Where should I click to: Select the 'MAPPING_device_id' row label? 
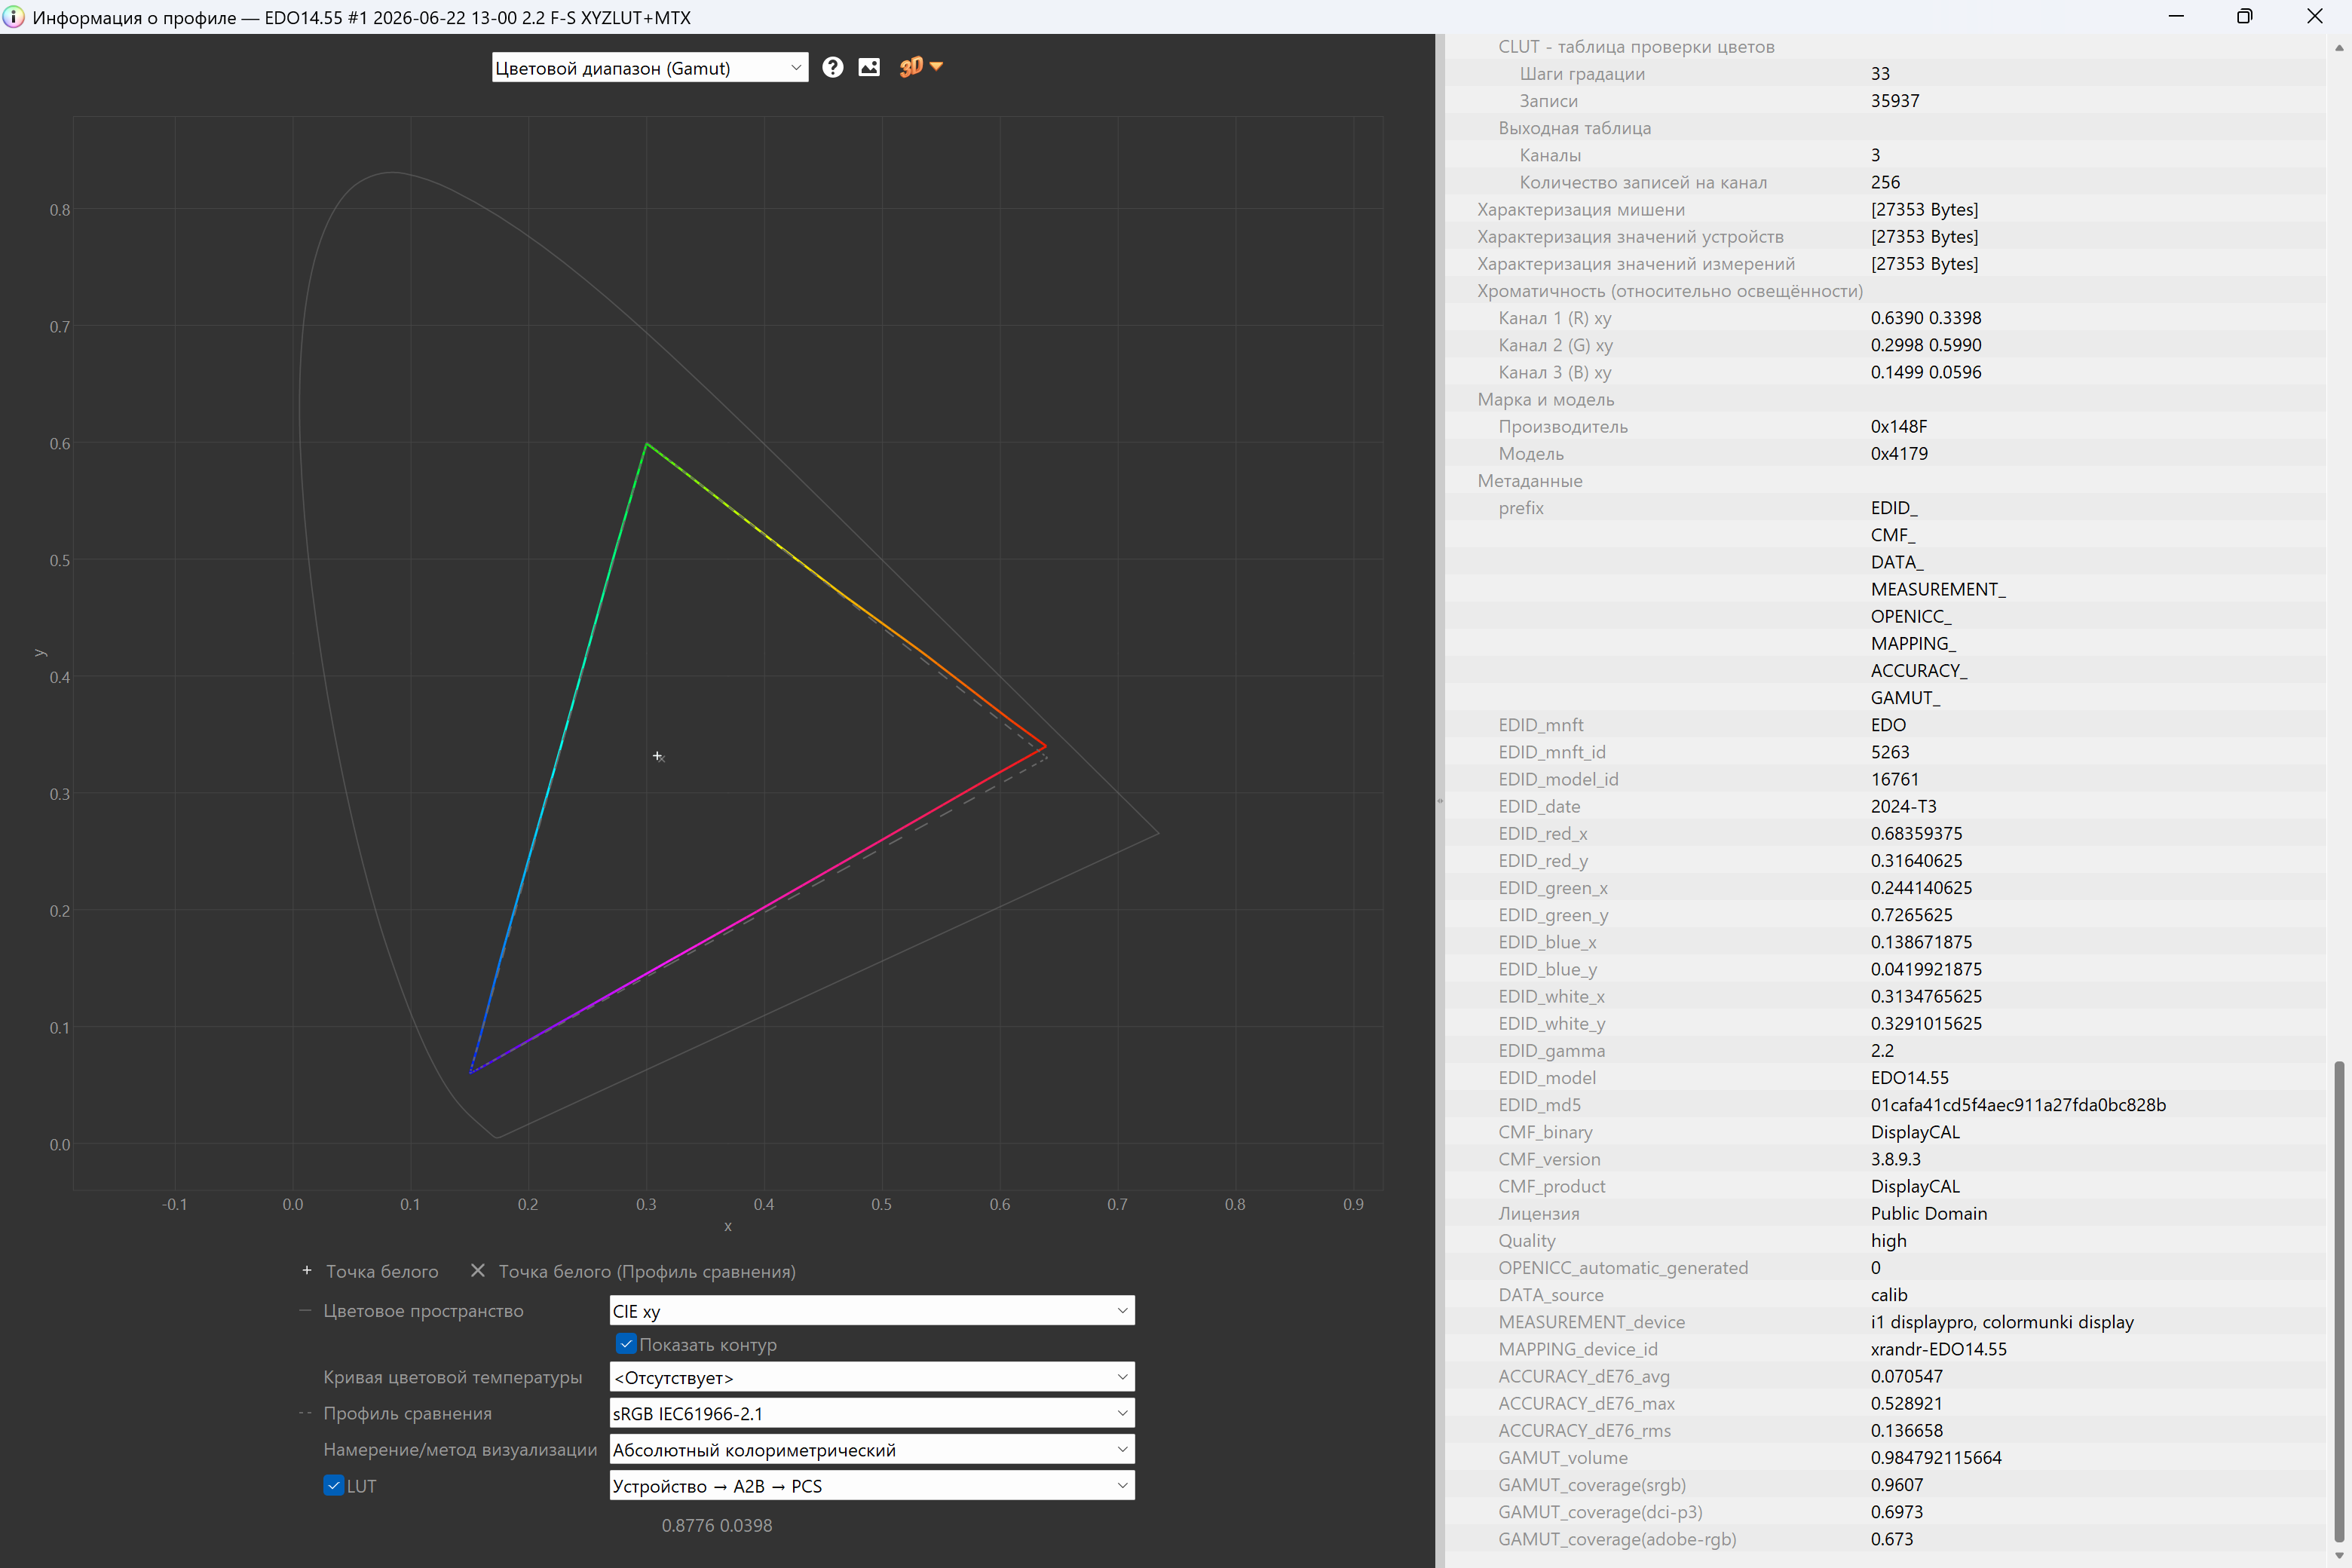point(1578,1349)
